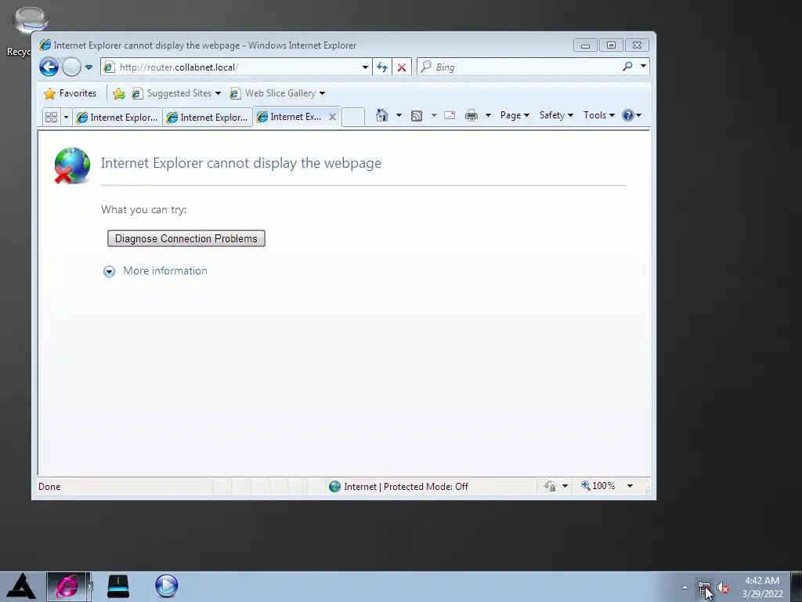Add page to Favorites bar icon
This screenshot has height=602, width=802.
[119, 93]
